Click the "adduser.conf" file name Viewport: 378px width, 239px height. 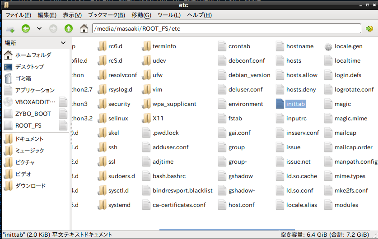click(170, 147)
